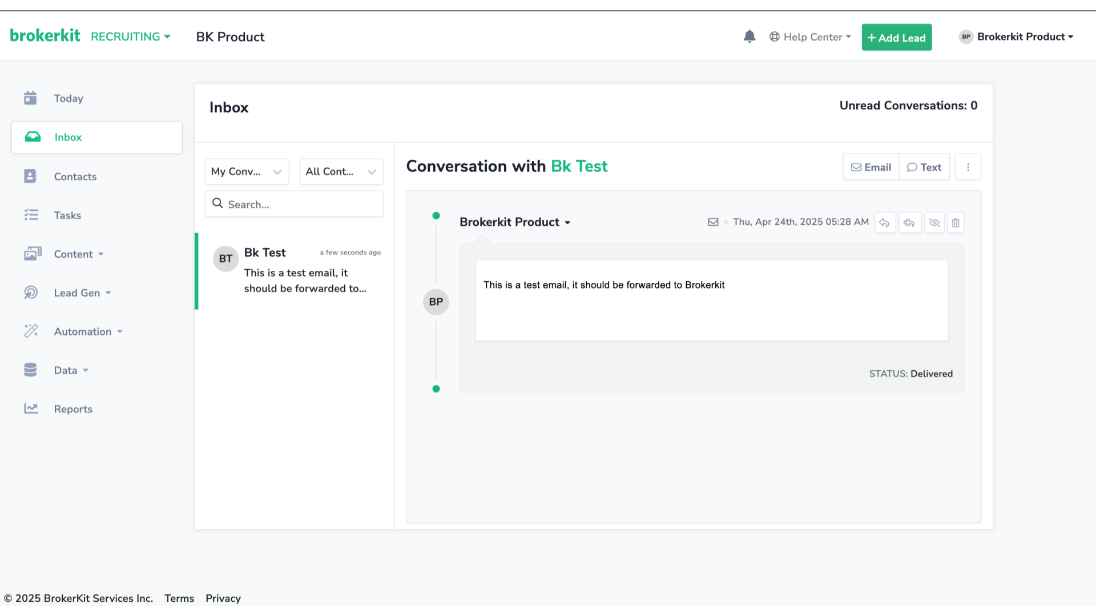
Task: Click the Data database icon
Action: (30, 370)
